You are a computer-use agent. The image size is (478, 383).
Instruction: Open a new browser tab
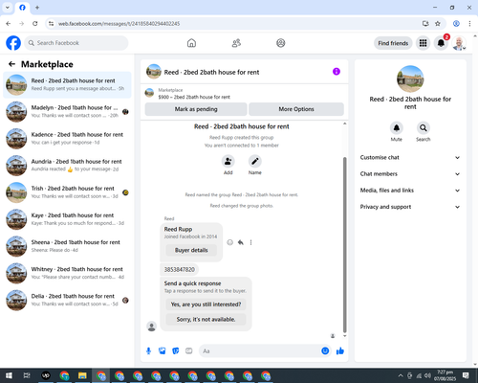click(37, 8)
